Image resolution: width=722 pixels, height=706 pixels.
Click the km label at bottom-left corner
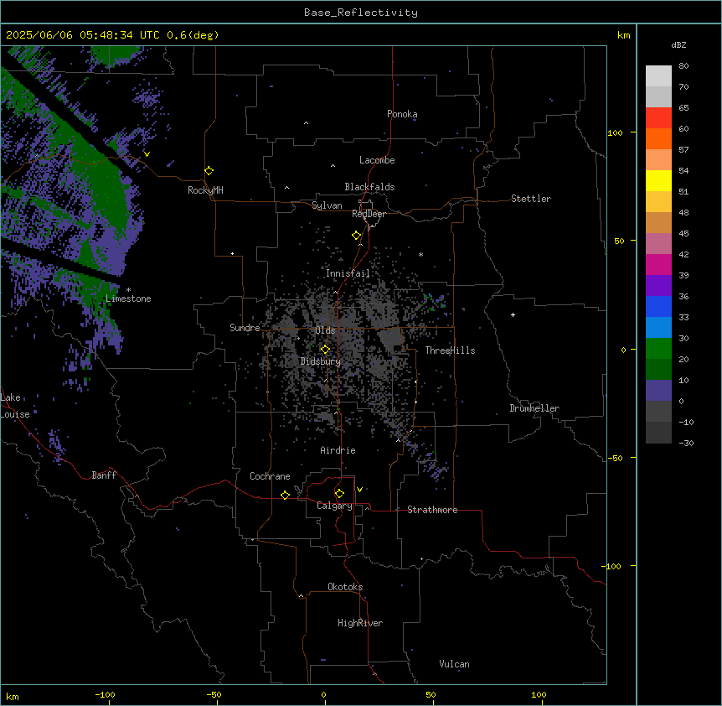pos(13,697)
